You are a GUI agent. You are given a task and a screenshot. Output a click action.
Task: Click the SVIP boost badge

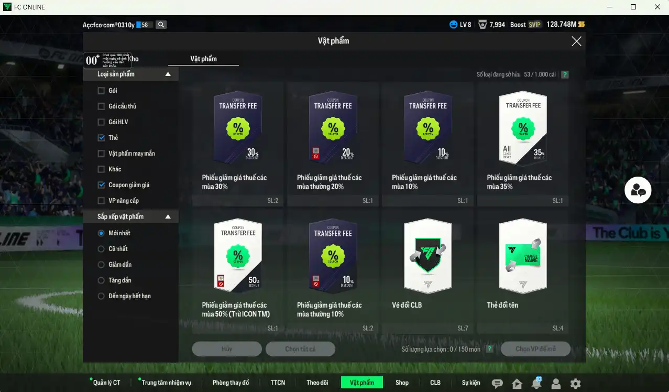pyautogui.click(x=534, y=25)
